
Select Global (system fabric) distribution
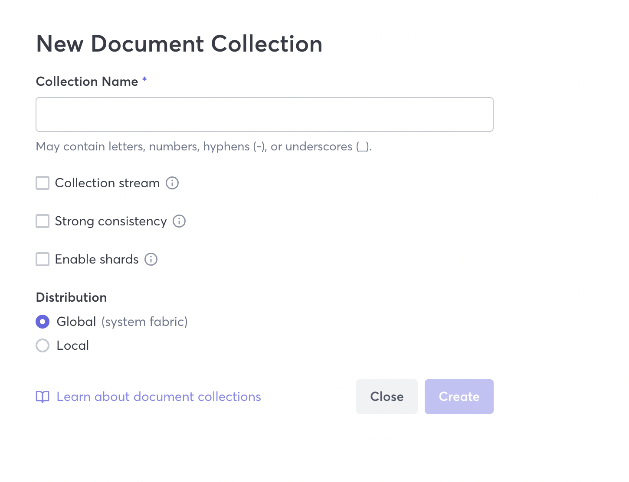(x=42, y=322)
